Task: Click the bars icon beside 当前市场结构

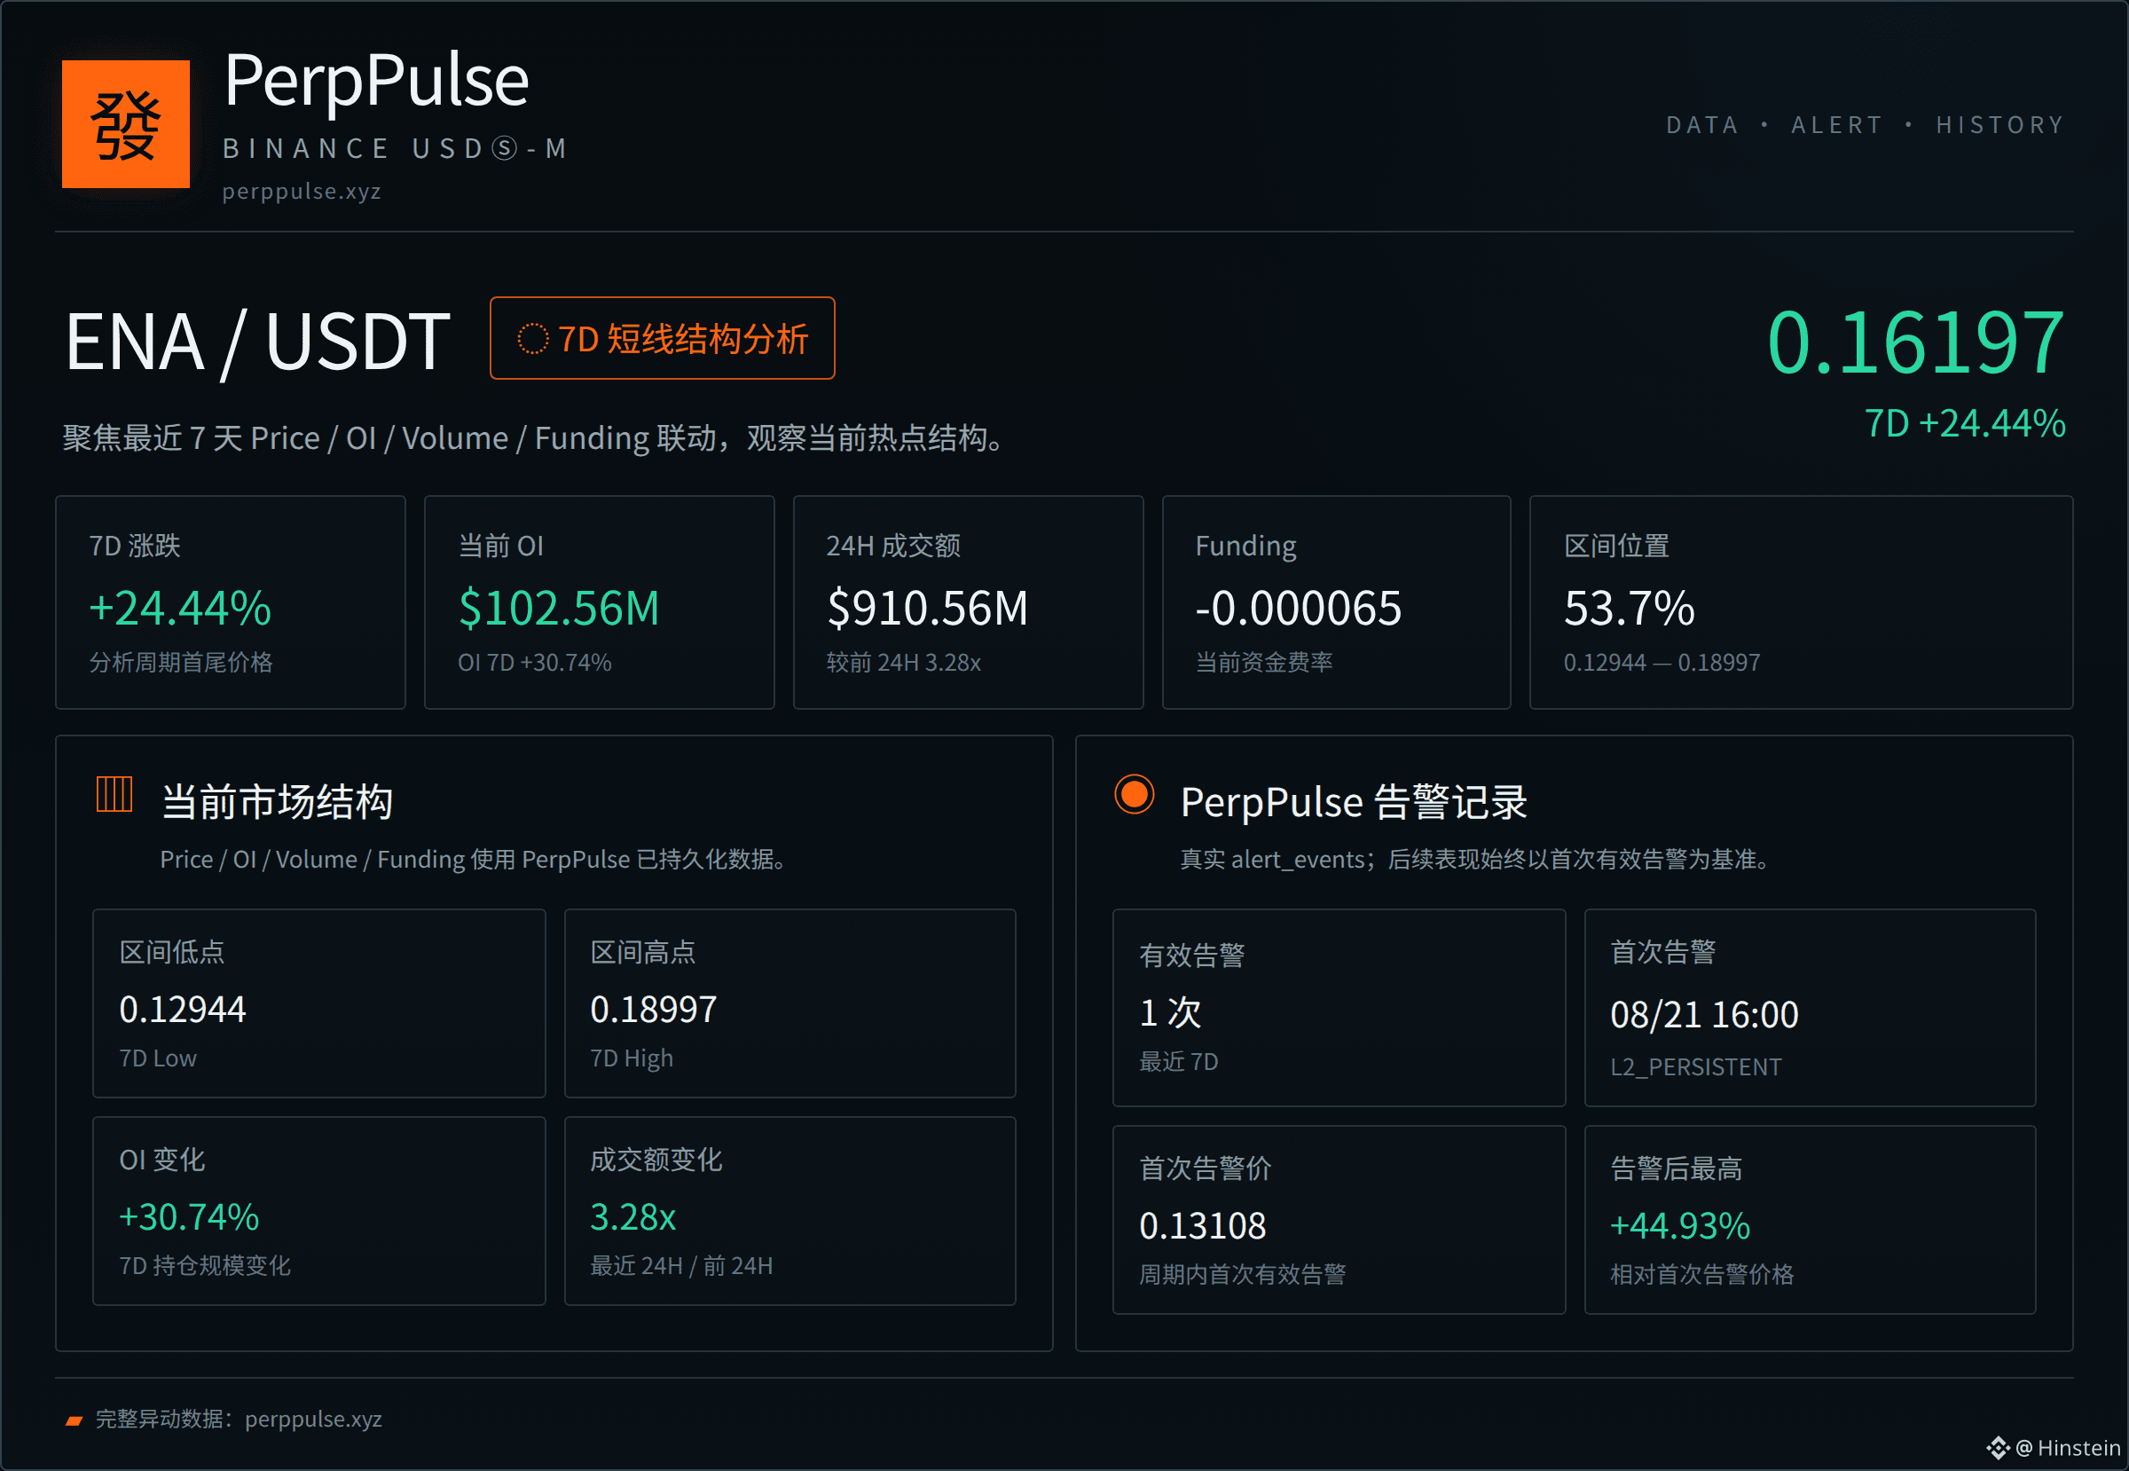Action: (x=114, y=794)
